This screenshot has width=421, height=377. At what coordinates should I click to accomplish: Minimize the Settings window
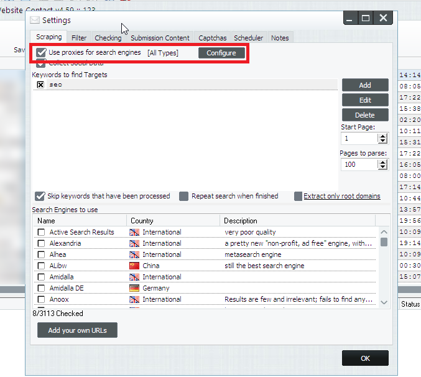point(349,18)
